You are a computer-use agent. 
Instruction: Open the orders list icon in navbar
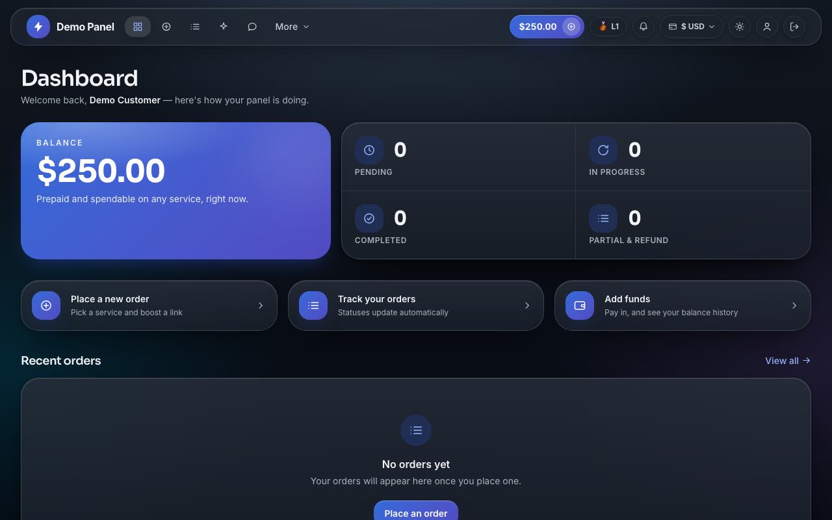195,27
